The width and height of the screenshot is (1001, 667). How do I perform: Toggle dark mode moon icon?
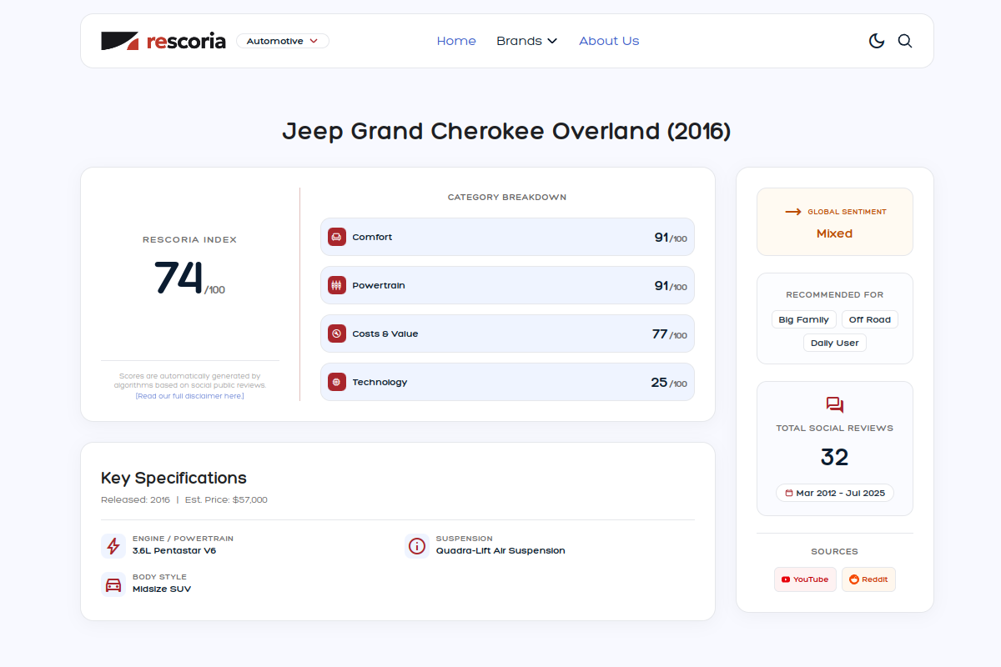(877, 41)
